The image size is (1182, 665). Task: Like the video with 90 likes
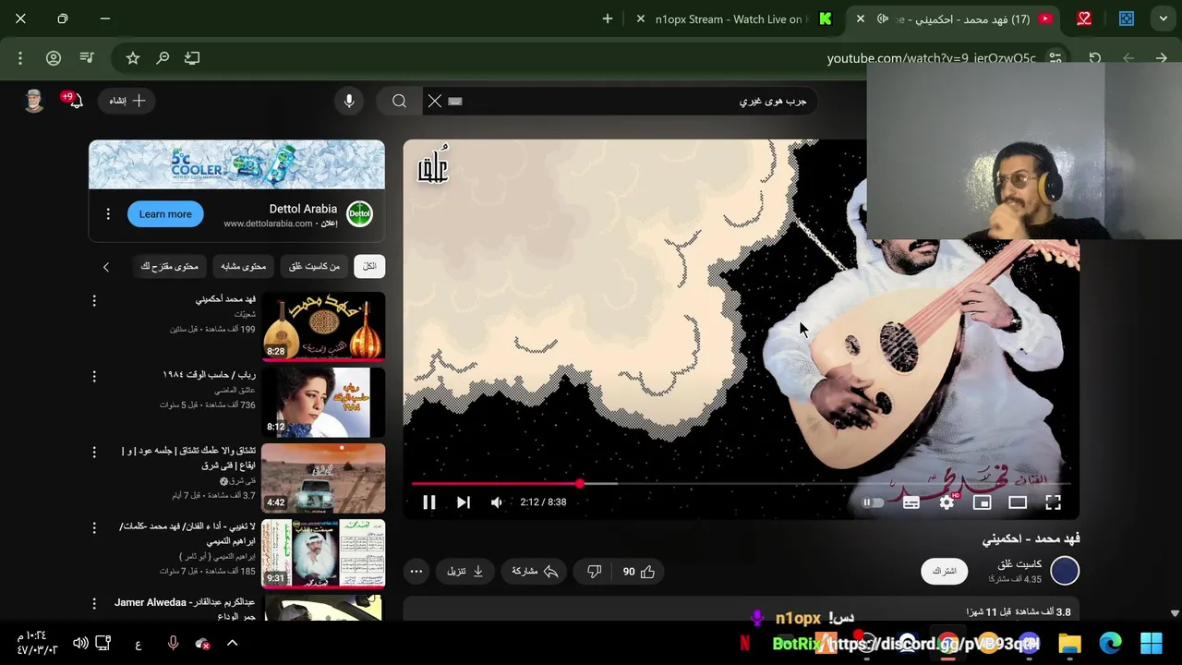[x=638, y=572]
